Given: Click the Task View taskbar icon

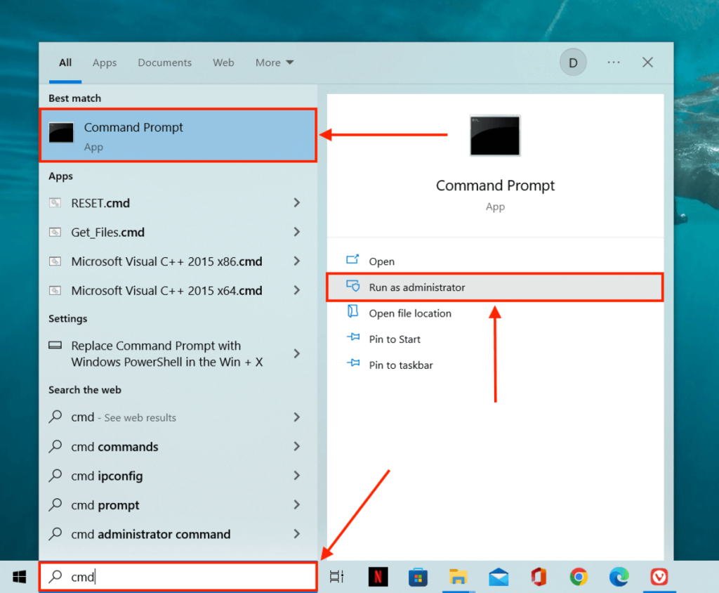Looking at the screenshot, I should tap(337, 577).
